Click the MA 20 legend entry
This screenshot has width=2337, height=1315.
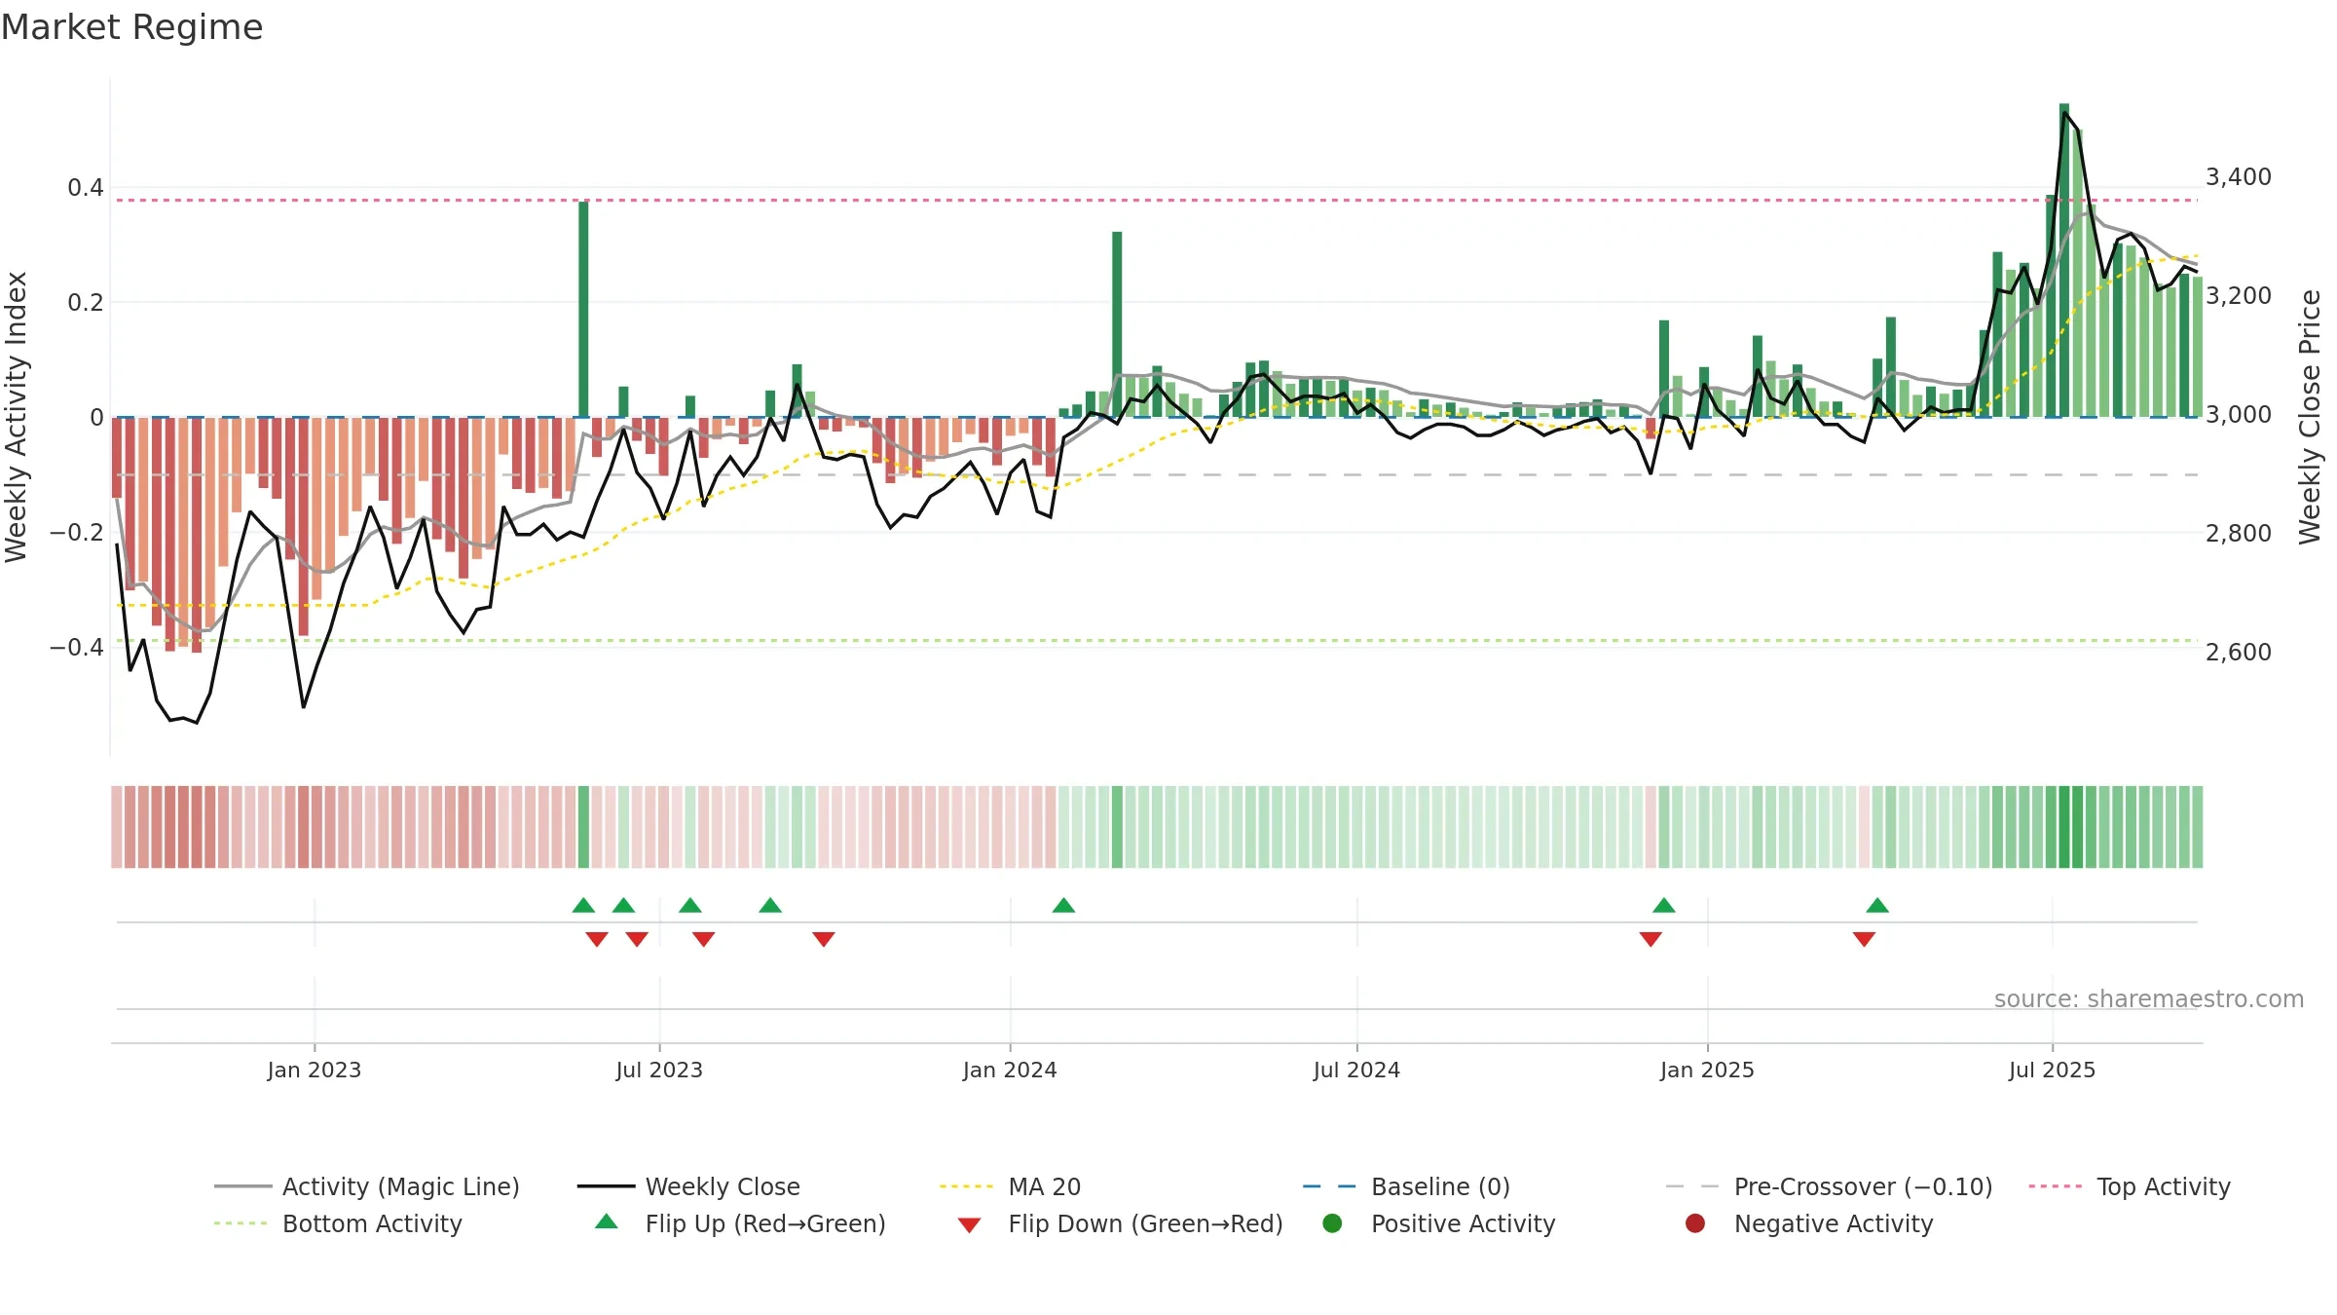pos(1011,1186)
